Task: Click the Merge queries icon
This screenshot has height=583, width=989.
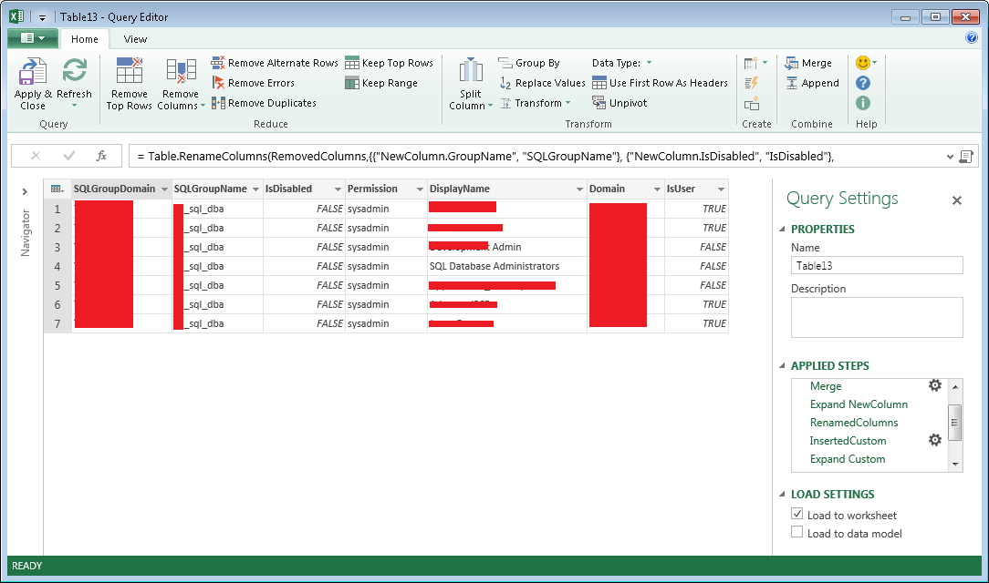Action: [x=793, y=63]
